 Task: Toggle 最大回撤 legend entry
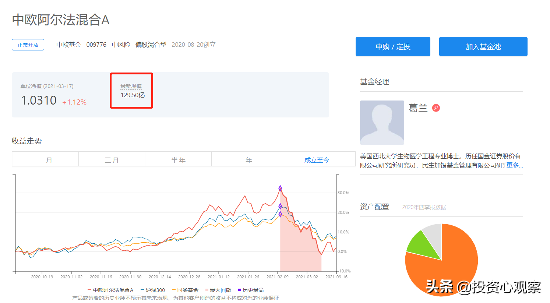click(218, 290)
